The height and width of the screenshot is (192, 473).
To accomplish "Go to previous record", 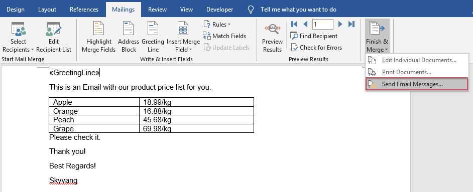I will tap(305, 24).
